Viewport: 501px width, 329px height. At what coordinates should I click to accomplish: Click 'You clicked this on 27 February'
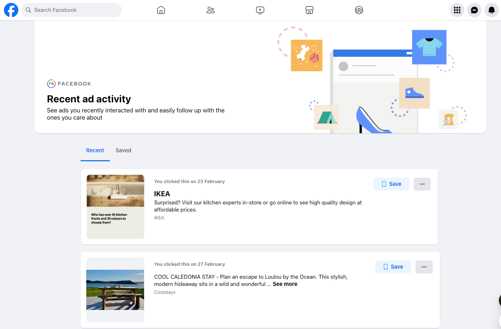[189, 264]
